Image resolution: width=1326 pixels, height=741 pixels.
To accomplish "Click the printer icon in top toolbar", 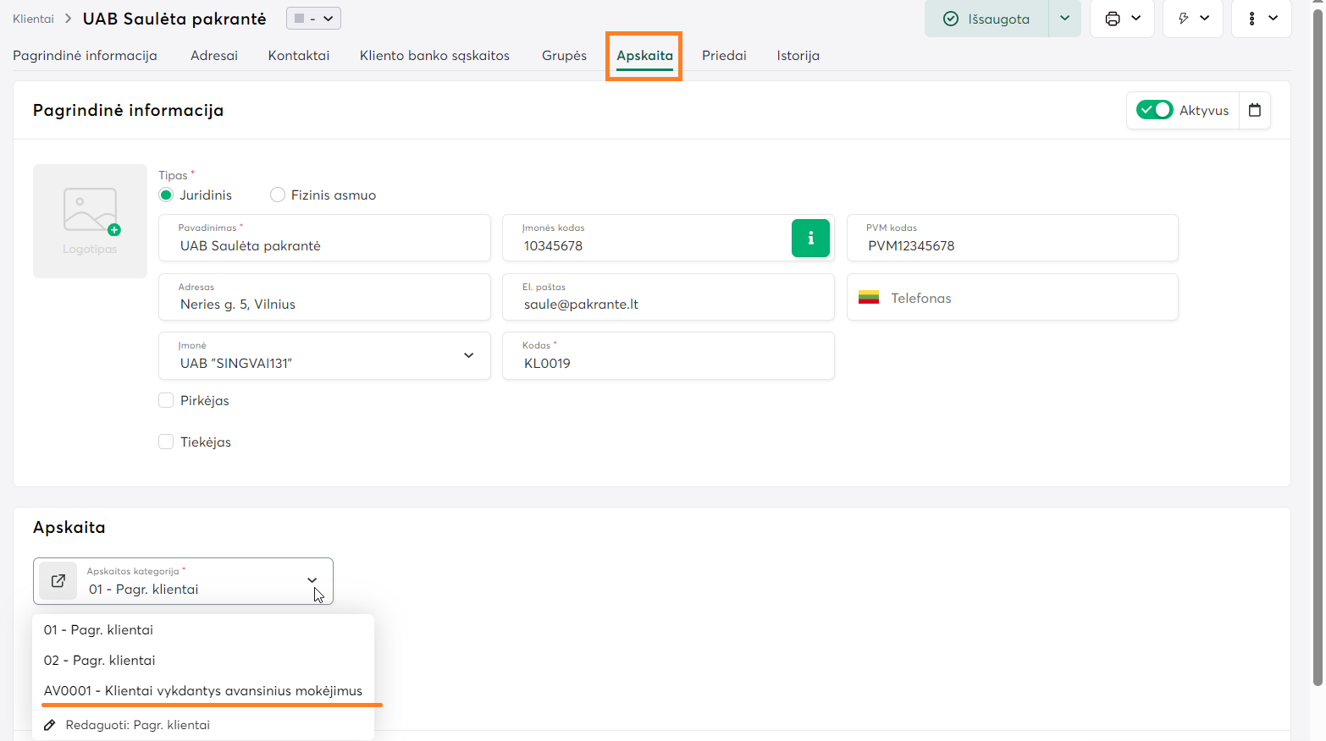I will 1113,19.
